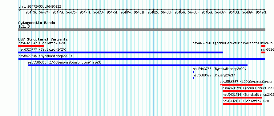
Task: Click the 96474k ruler label
Action: tap(45, 12)
